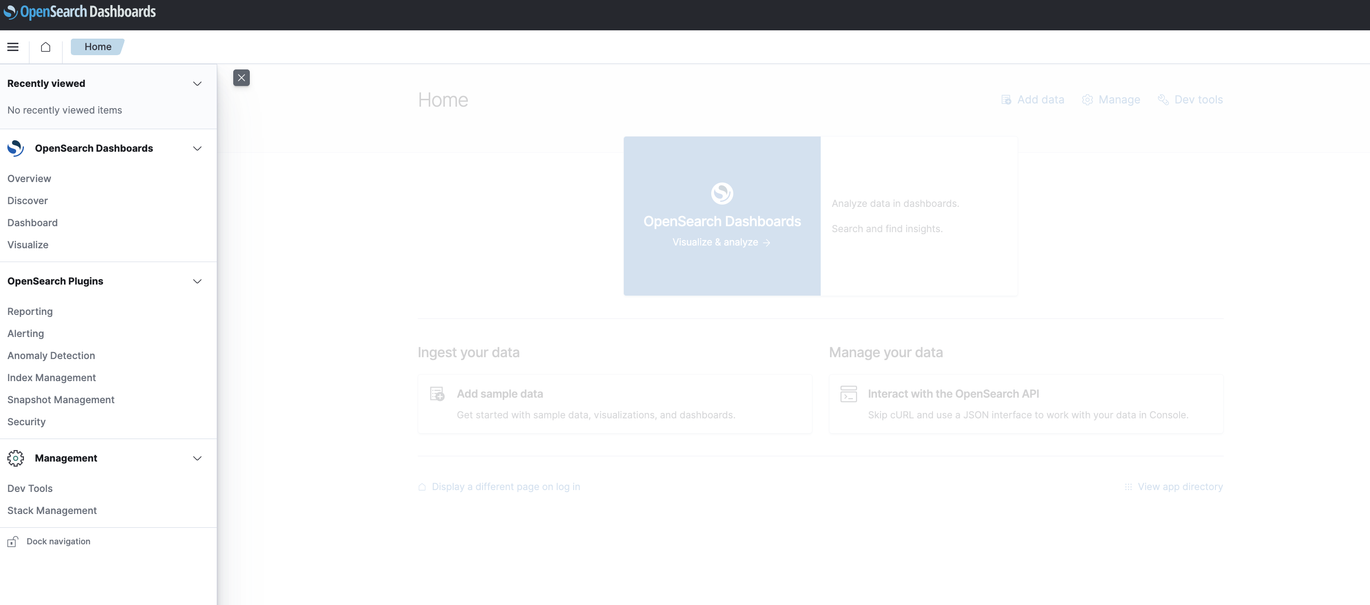
Task: Collapse the OpenSearch Plugins section
Action: tap(197, 281)
